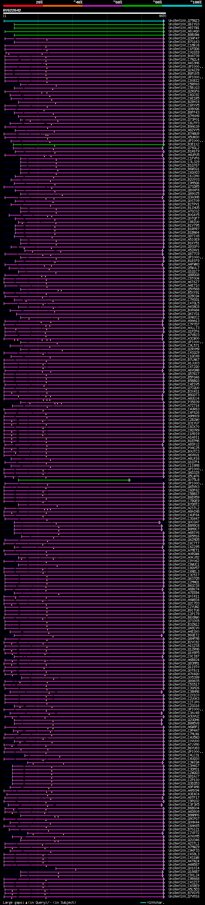Screen dimensions: 205x905
Task: Select the UniRef100_B8FUX5 entry
Action: tap(184, 74)
